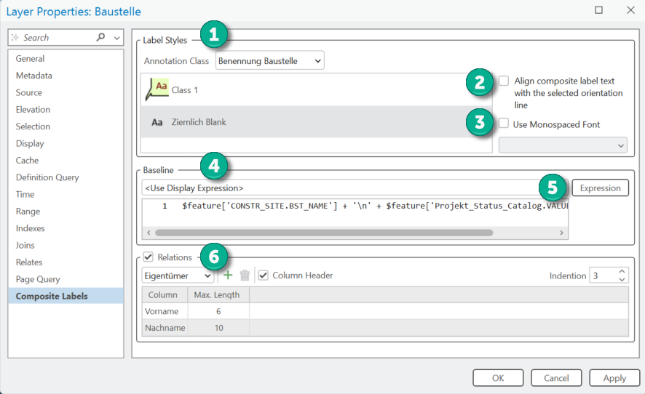Image resolution: width=645 pixels, height=394 pixels.
Task: Click the Expression button
Action: coord(600,188)
